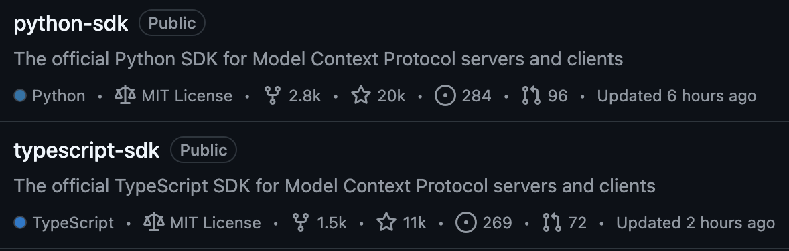
Task: Open the 284 issues of python-sdk
Action: pos(476,96)
